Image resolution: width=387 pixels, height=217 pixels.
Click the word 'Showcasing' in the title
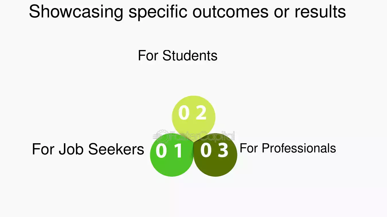point(76,12)
